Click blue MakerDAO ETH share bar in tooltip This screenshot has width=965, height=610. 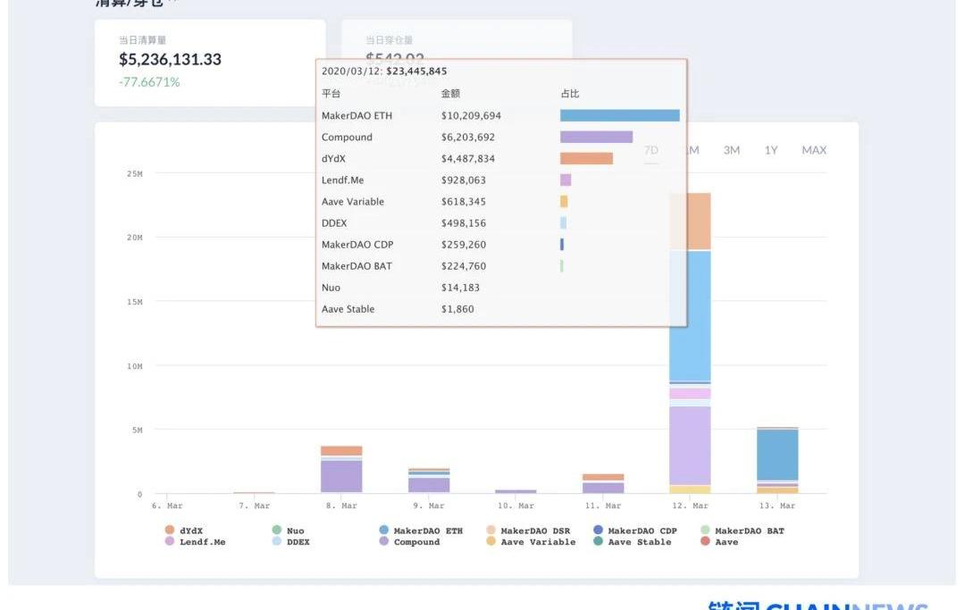(x=620, y=115)
